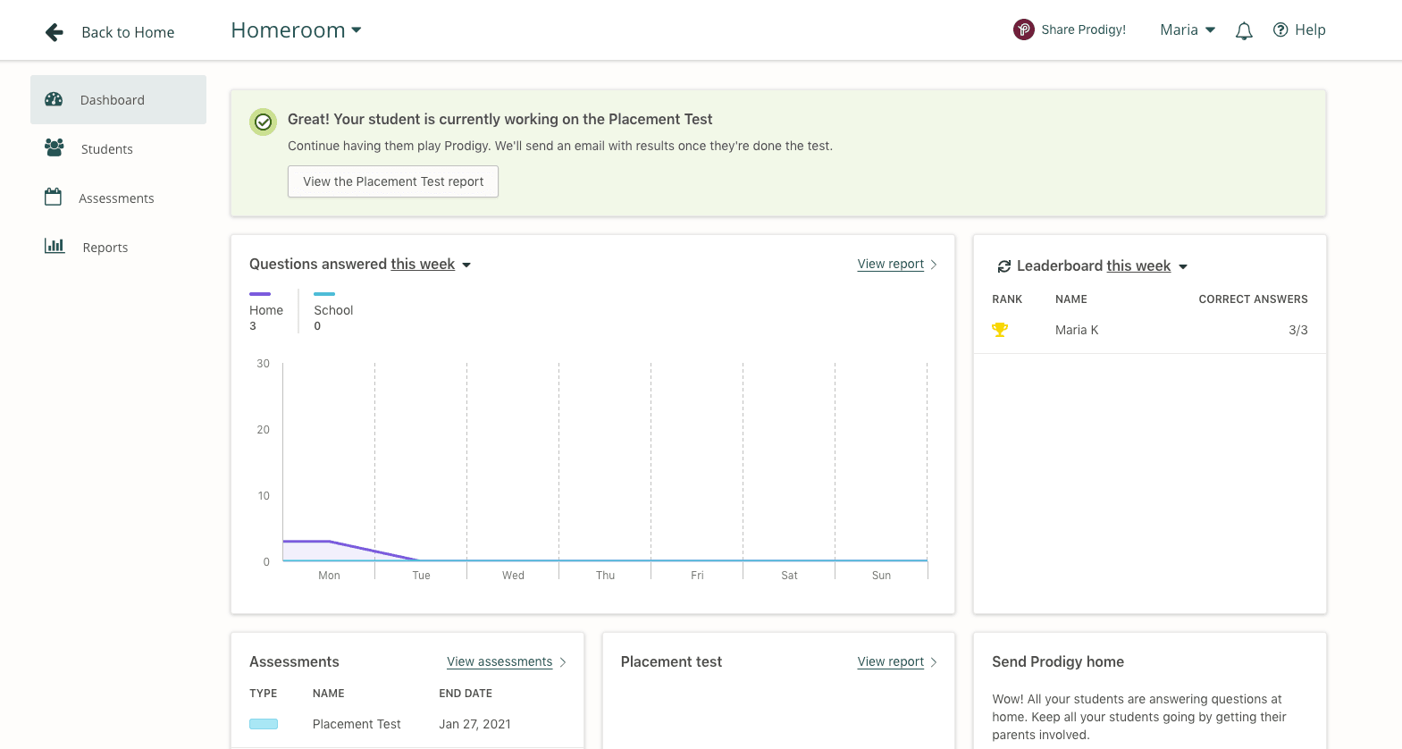This screenshot has height=749, width=1402.
Task: Click the Jan 27, 2021 end date
Action: click(474, 724)
